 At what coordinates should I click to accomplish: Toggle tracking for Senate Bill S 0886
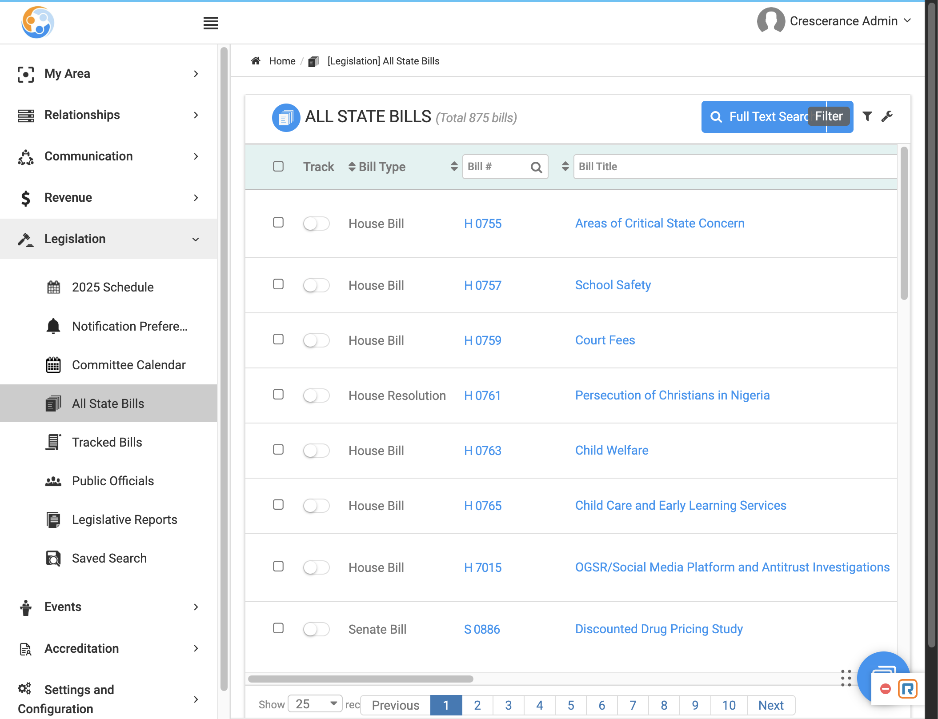coord(316,629)
